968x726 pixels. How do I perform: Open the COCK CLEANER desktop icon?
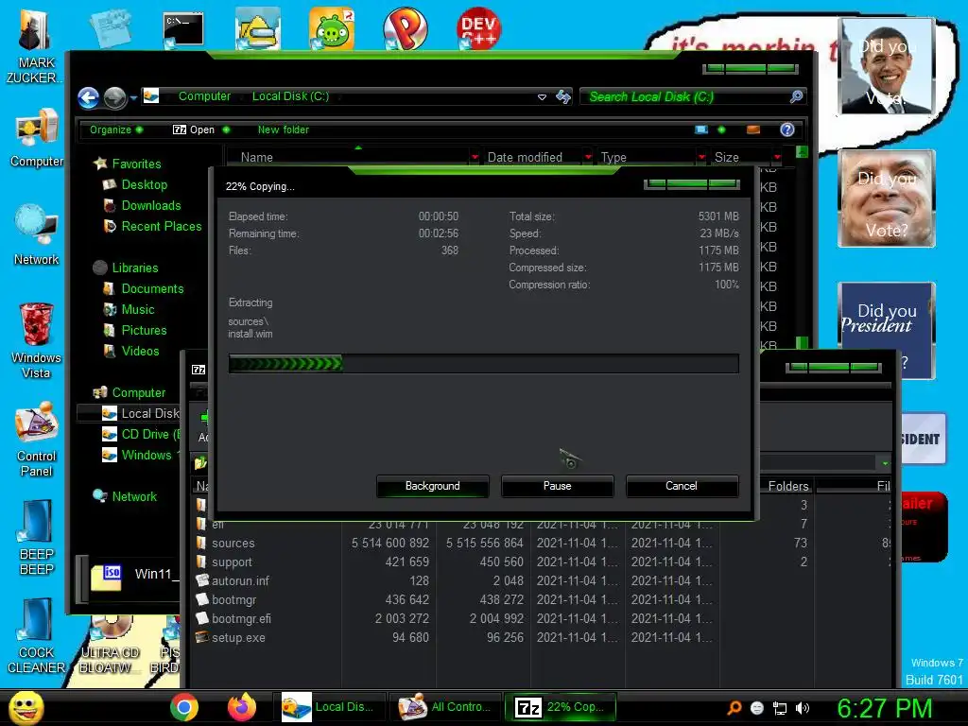tap(37, 635)
